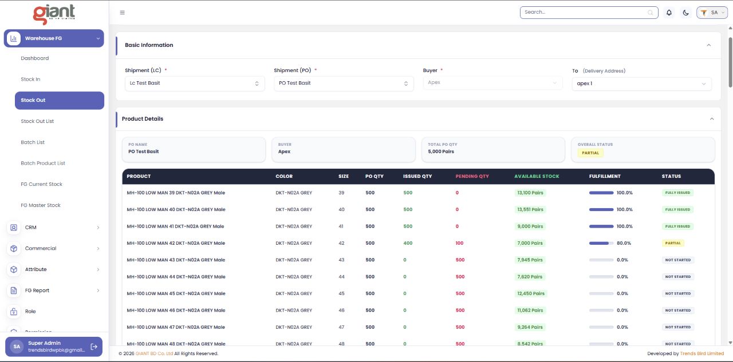The width and height of the screenshot is (733, 362).
Task: Toggle dark mode moon icon
Action: tap(685, 13)
